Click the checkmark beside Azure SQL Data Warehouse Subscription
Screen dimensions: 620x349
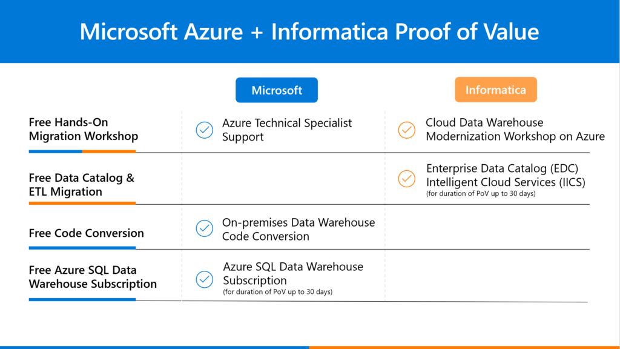(x=205, y=279)
